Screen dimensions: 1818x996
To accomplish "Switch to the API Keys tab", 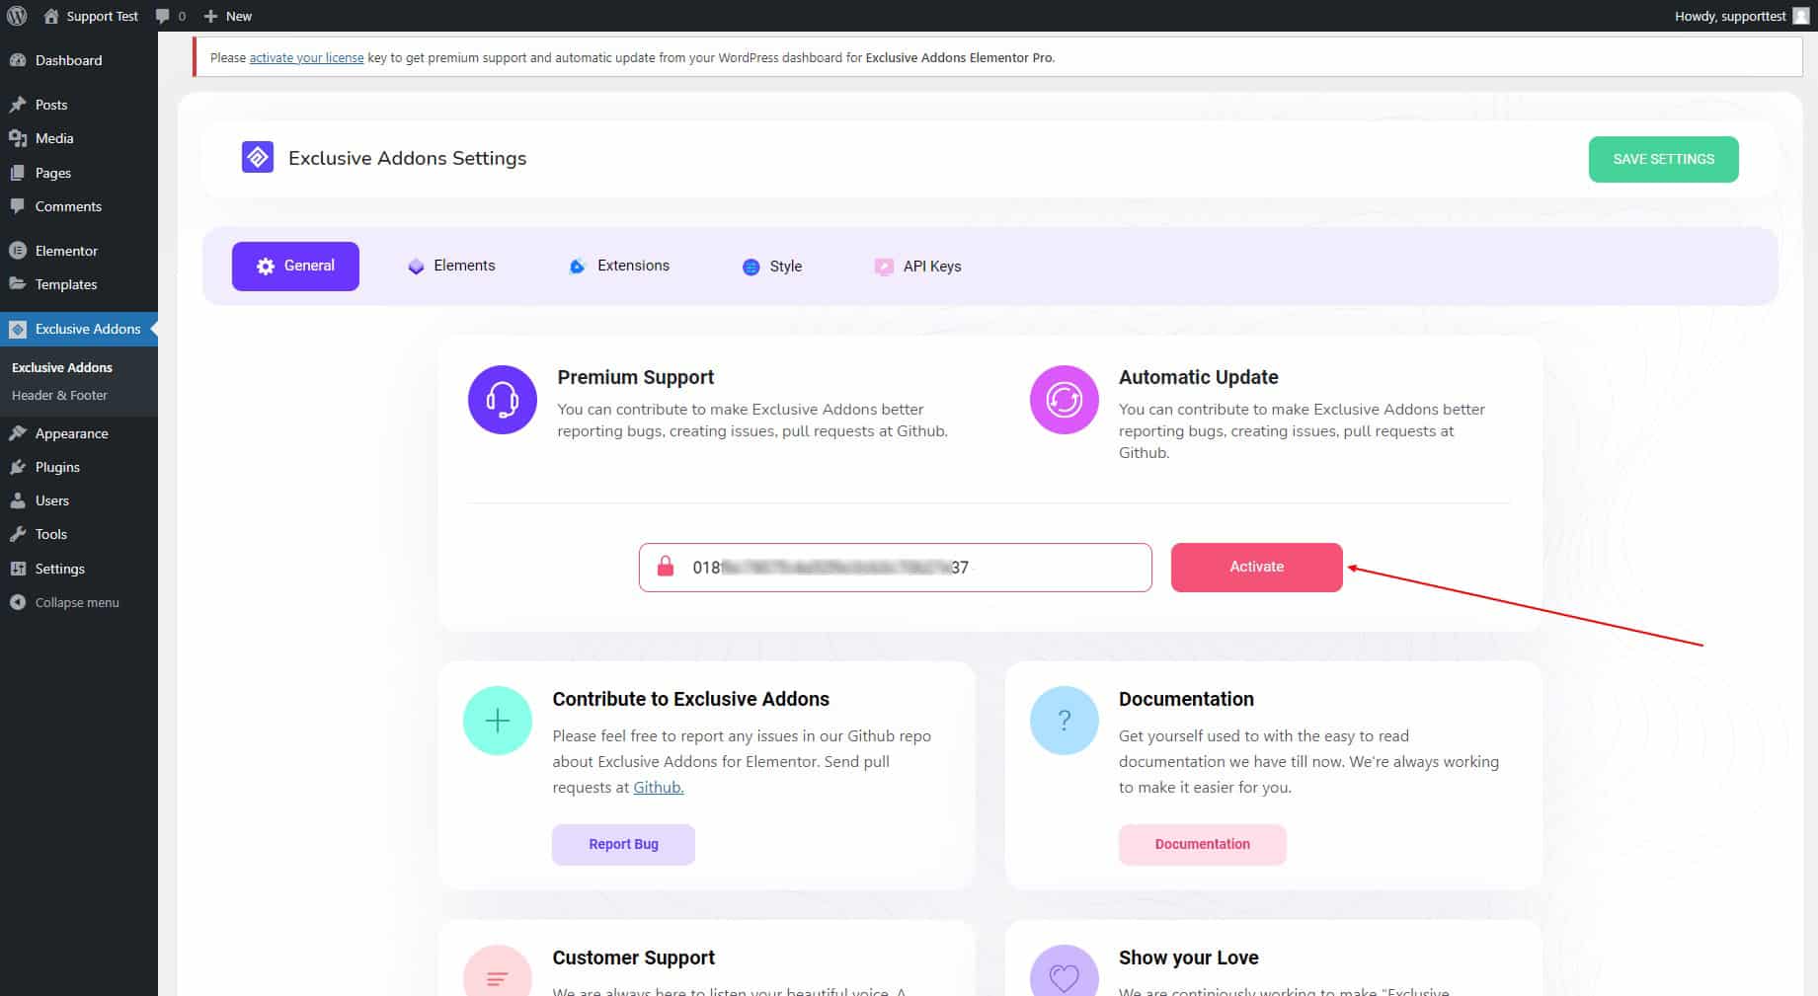I will tap(917, 267).
